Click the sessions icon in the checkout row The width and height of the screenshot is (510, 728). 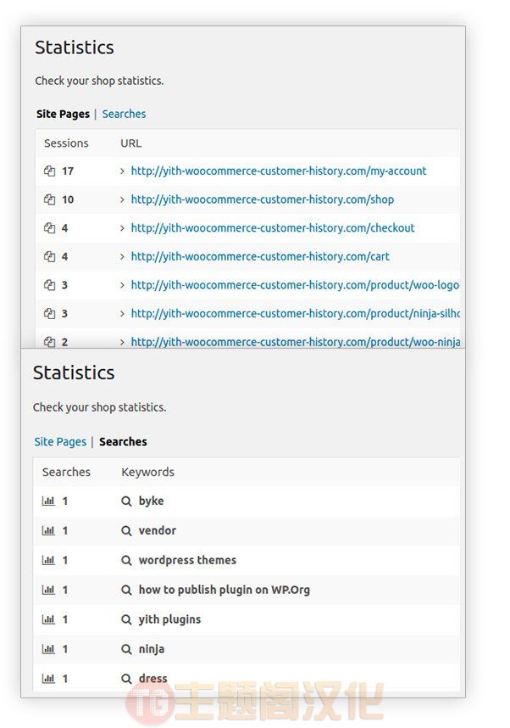coord(50,228)
